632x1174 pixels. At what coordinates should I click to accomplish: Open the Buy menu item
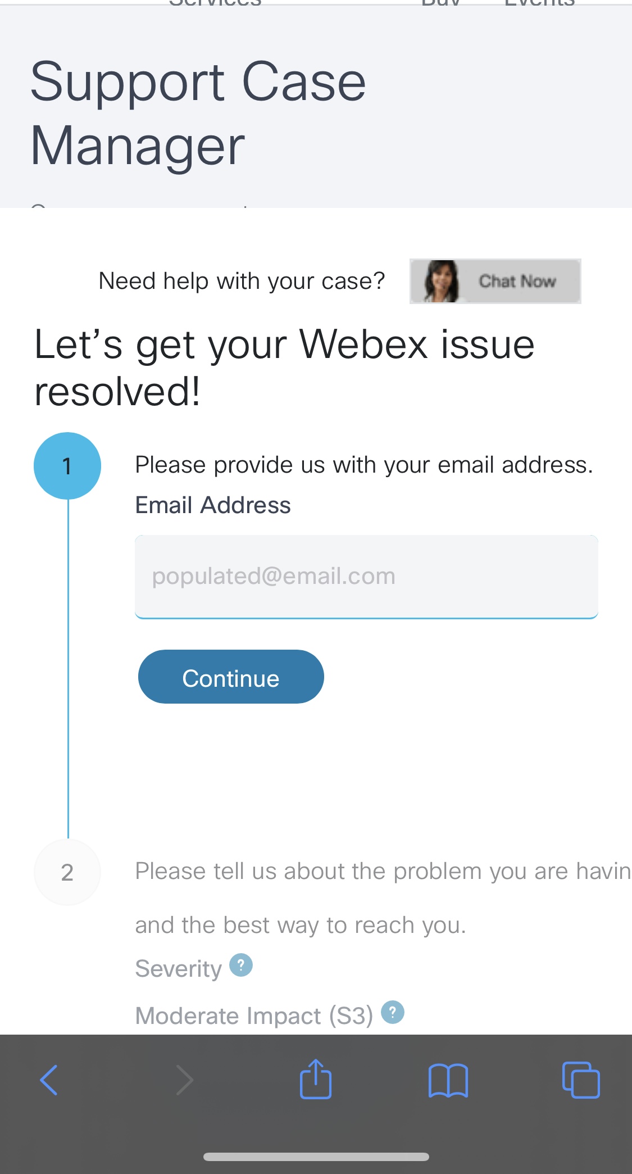pyautogui.click(x=440, y=3)
